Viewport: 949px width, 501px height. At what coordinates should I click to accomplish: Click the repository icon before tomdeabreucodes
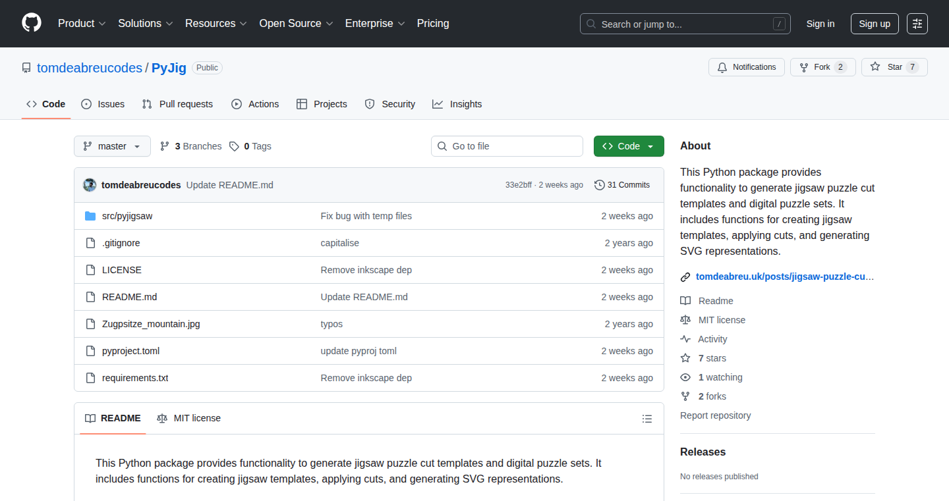[x=26, y=68]
